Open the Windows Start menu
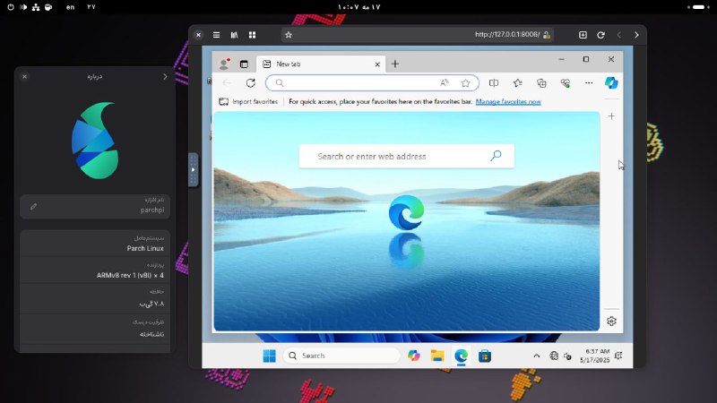Screen dimensions: 717x403 pyautogui.click(x=270, y=356)
